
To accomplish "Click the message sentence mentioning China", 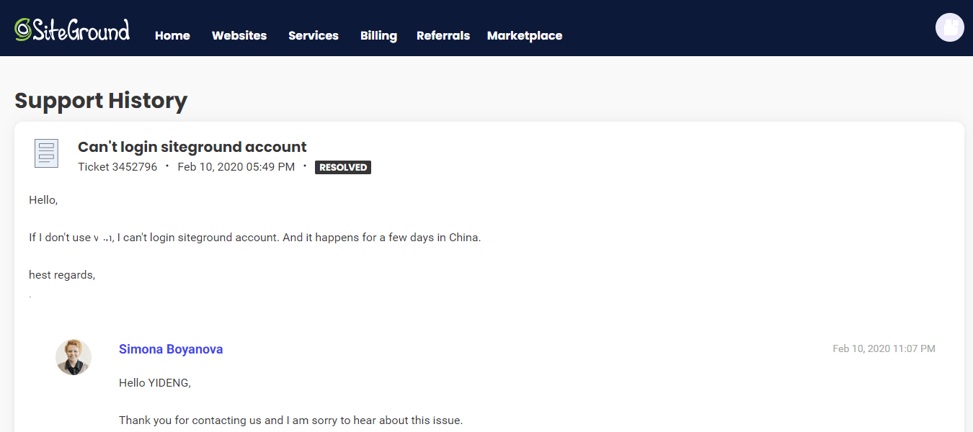I will [x=254, y=237].
